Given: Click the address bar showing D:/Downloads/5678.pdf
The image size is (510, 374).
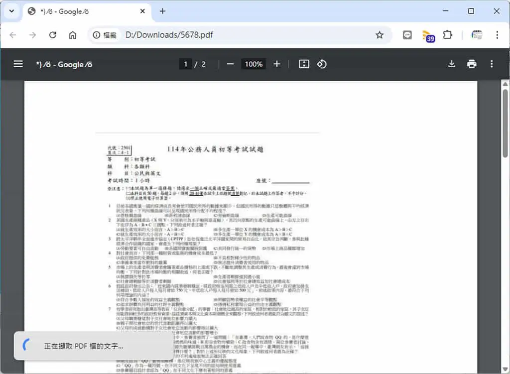Looking at the screenshot, I should 247,35.
